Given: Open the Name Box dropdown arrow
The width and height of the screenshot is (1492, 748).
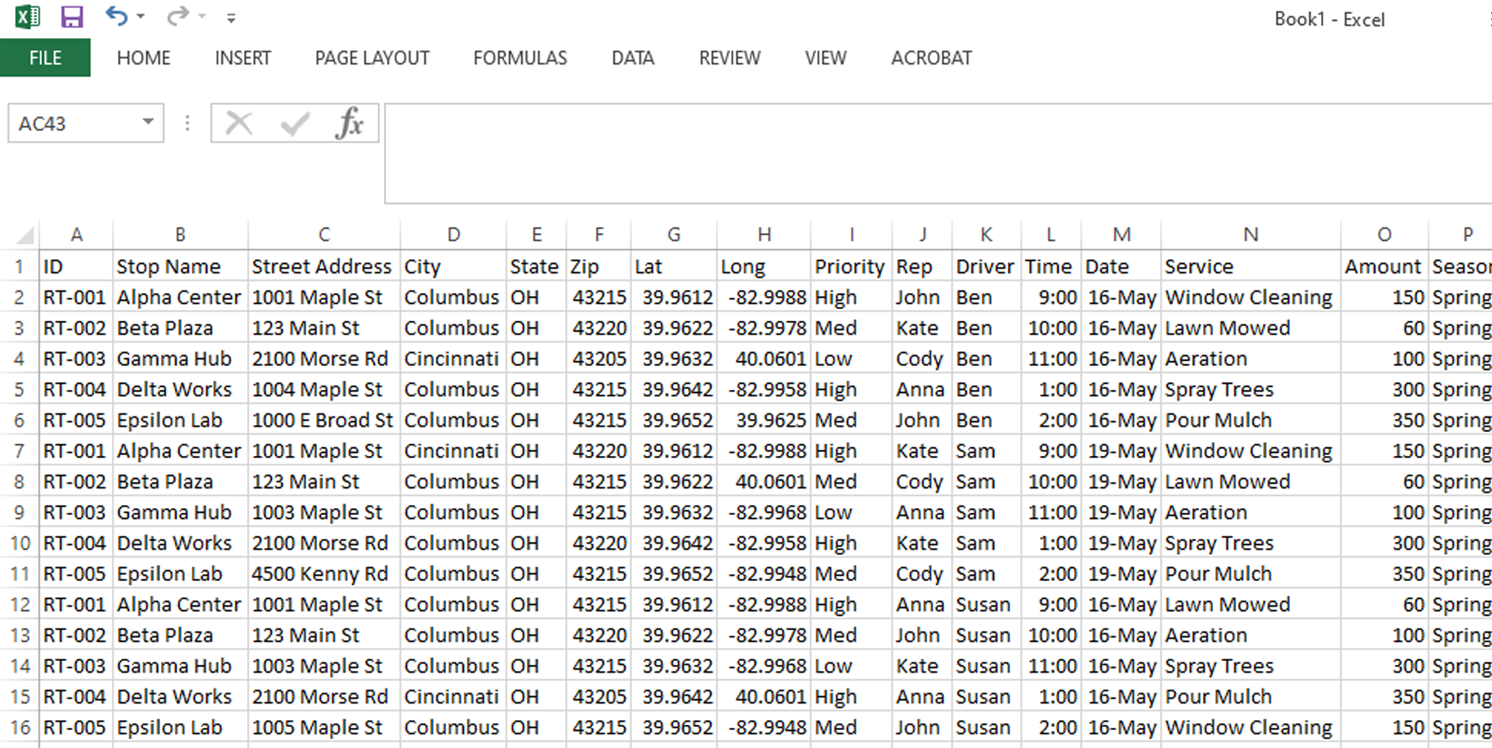Looking at the screenshot, I should coord(148,122).
